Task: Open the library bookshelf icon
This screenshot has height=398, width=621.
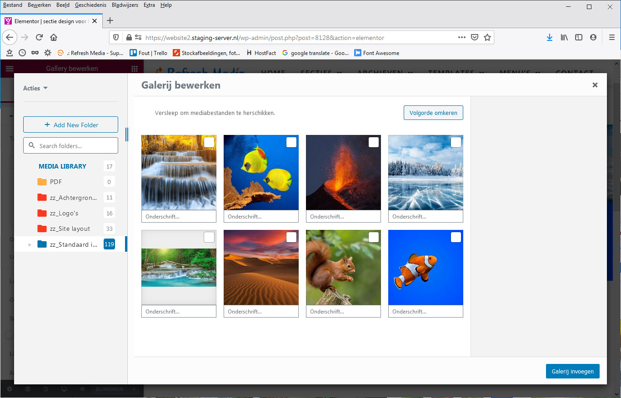Action: coord(564,37)
